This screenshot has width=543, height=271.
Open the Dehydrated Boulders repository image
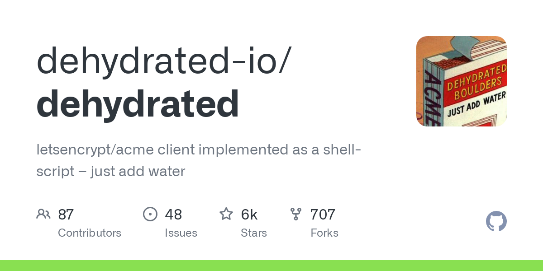(x=462, y=81)
